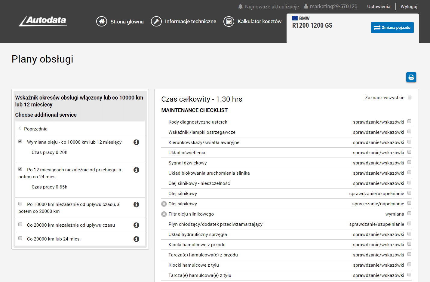Tick checkbox for Układ oświetlenia
The image size is (430, 282).
tap(409, 152)
